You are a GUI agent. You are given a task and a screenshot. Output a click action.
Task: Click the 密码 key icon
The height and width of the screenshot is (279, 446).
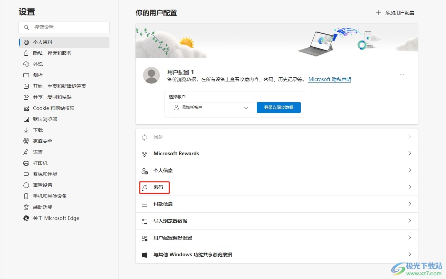(145, 188)
